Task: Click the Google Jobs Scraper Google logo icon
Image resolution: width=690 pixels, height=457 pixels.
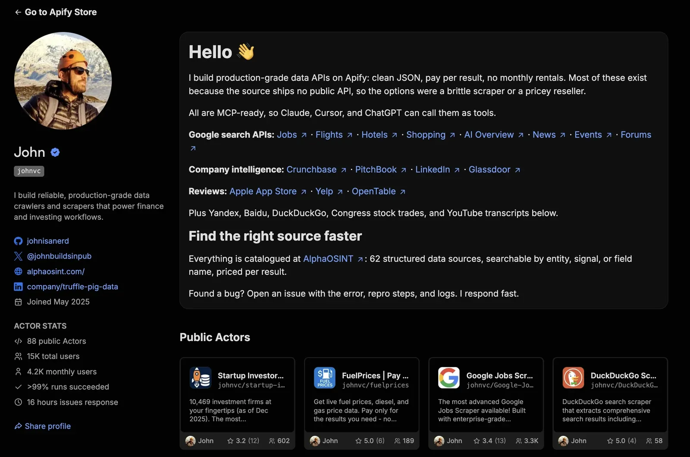Action: [x=449, y=378]
